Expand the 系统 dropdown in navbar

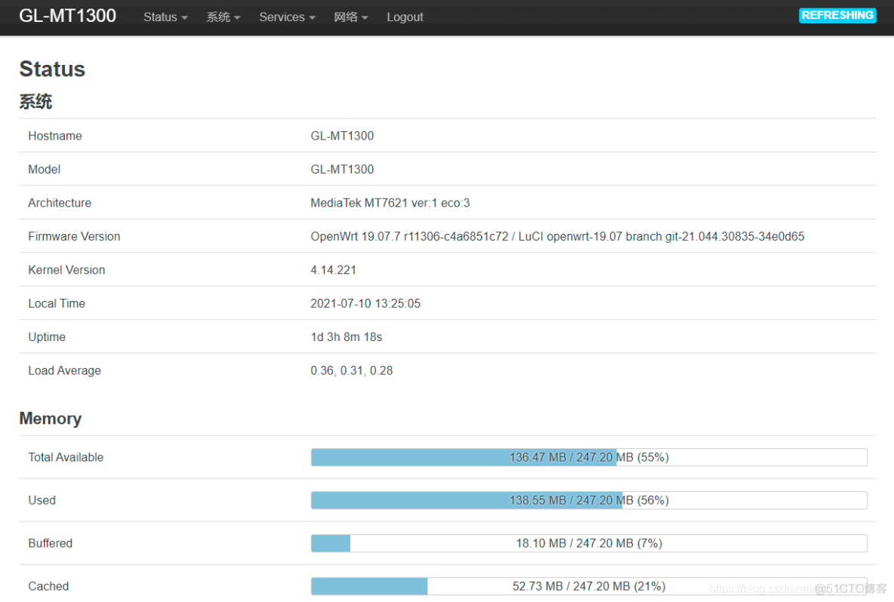click(223, 17)
